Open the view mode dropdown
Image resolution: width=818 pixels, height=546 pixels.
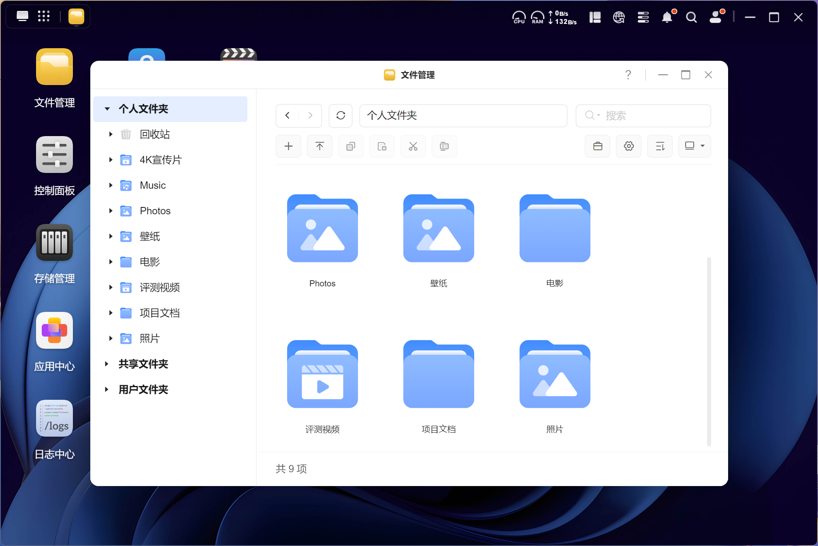694,146
